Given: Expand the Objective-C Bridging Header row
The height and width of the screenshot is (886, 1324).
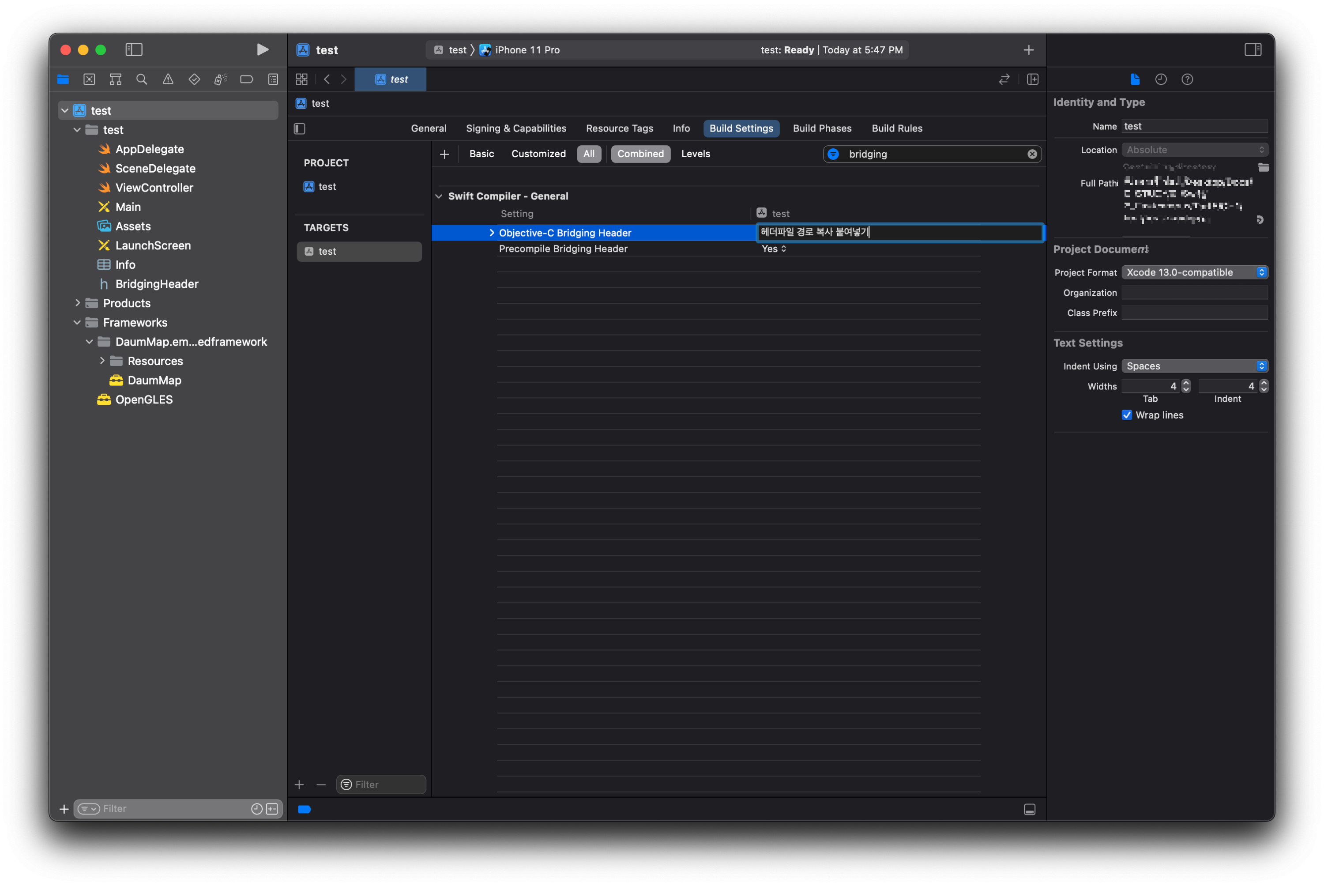Looking at the screenshot, I should point(491,233).
